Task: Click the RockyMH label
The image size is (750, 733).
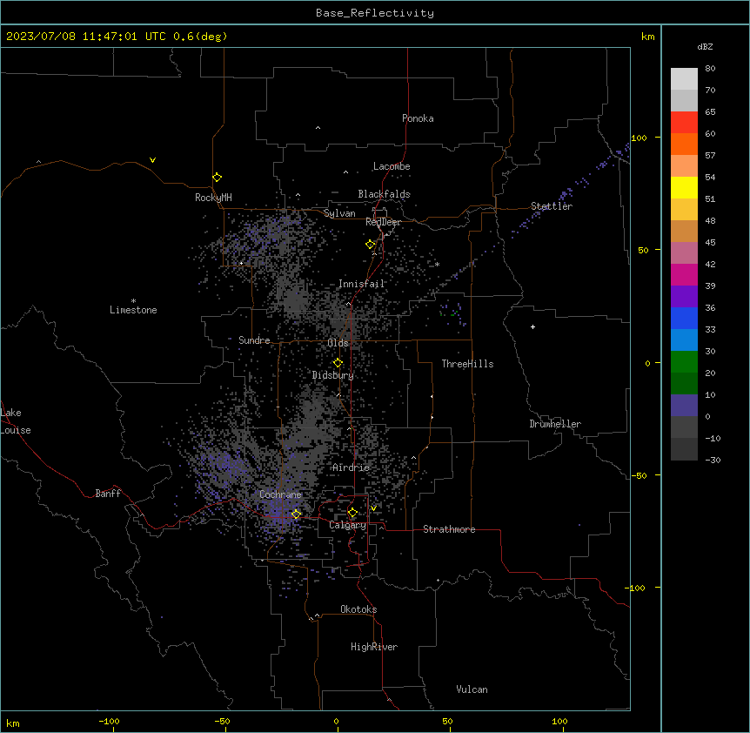Action: 213,198
